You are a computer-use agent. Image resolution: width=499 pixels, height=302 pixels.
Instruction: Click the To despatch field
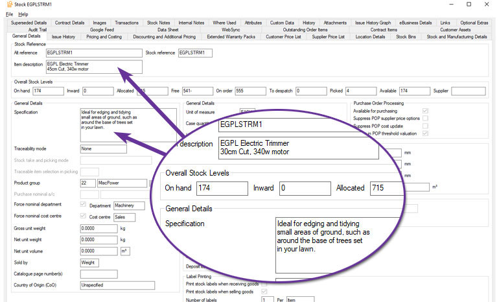click(311, 91)
